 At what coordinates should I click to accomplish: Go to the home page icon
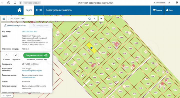coord(19,10)
